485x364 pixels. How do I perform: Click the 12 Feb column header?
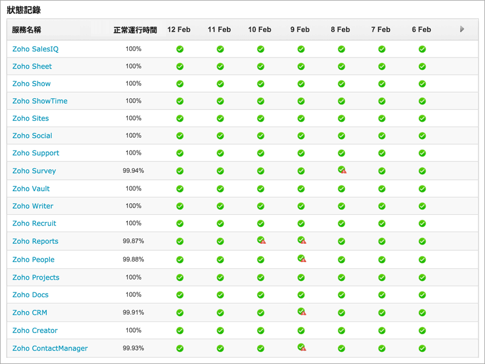click(179, 29)
